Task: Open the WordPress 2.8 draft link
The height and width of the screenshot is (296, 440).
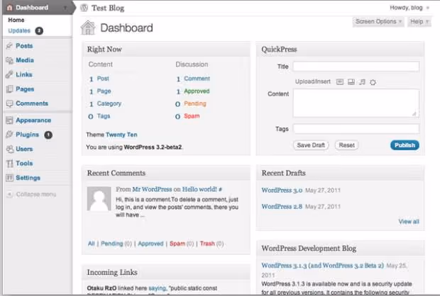Action: click(x=282, y=206)
